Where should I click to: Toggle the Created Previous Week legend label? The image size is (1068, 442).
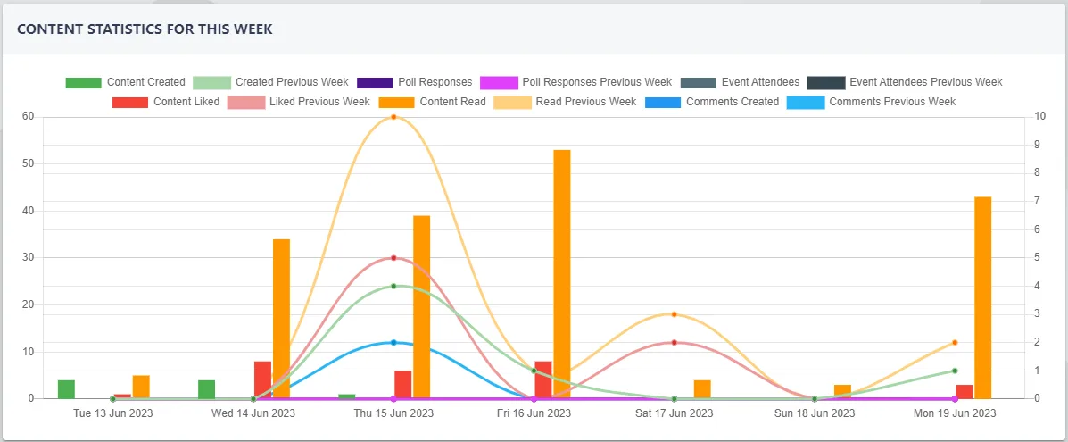pyautogui.click(x=292, y=82)
